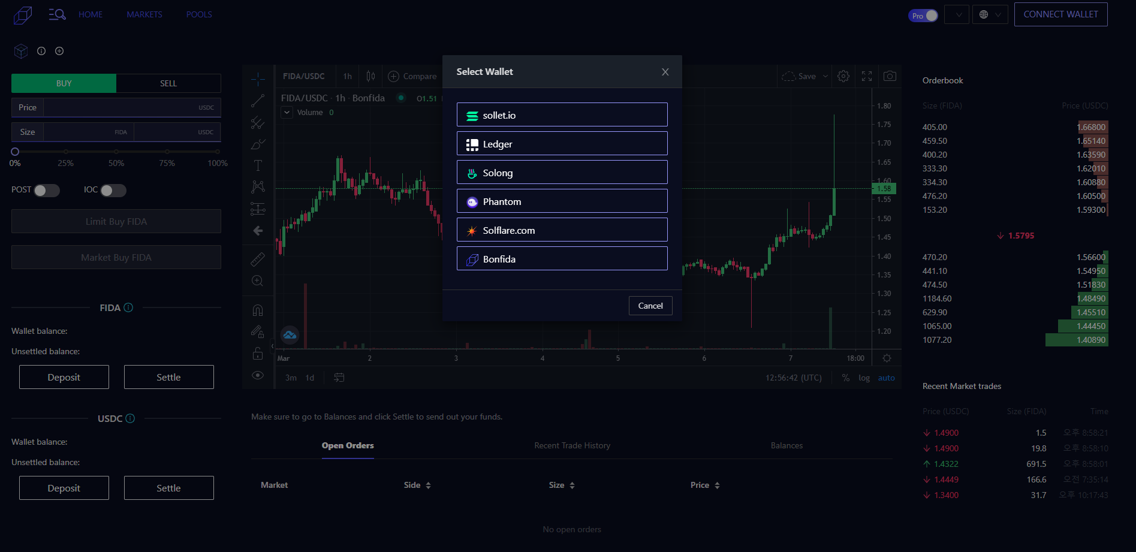Click the add market plus-circle icon
The image size is (1136, 552).
(59, 51)
